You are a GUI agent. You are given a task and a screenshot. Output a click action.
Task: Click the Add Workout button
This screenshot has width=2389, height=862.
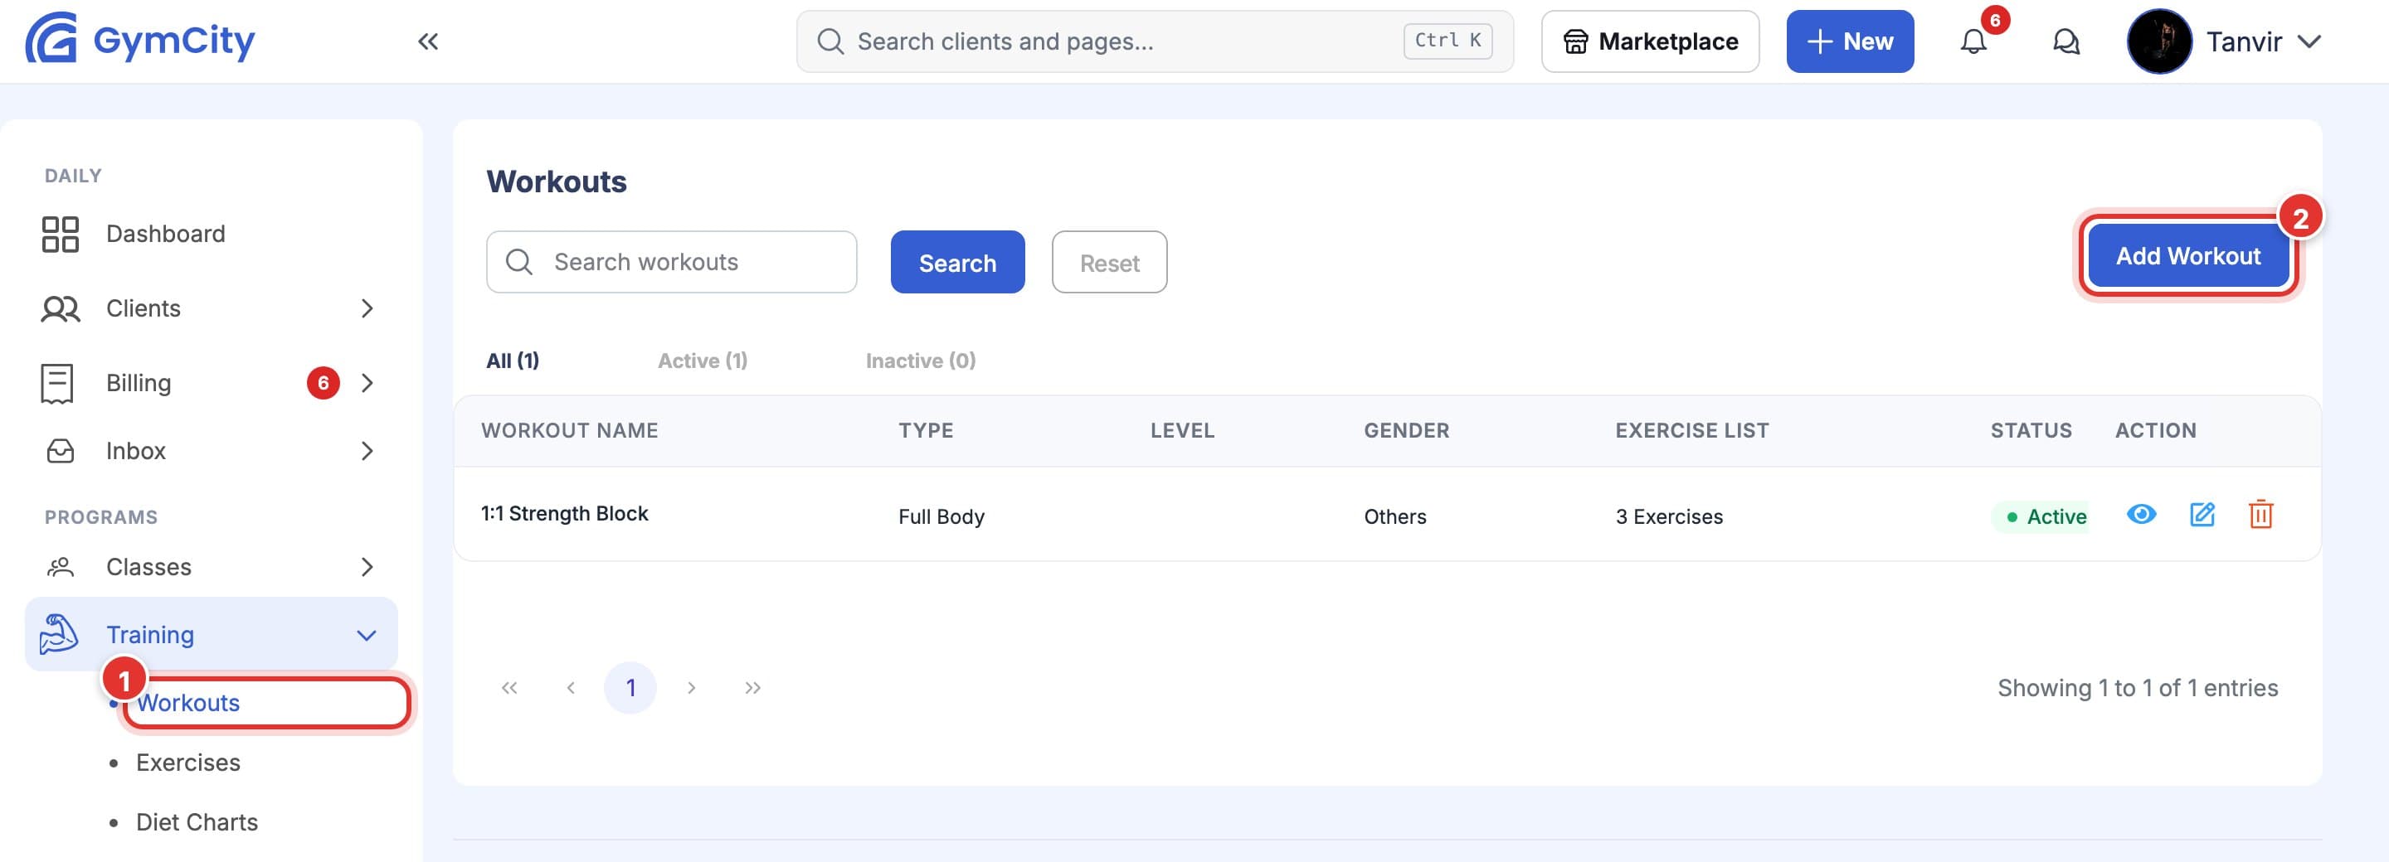(x=2187, y=257)
